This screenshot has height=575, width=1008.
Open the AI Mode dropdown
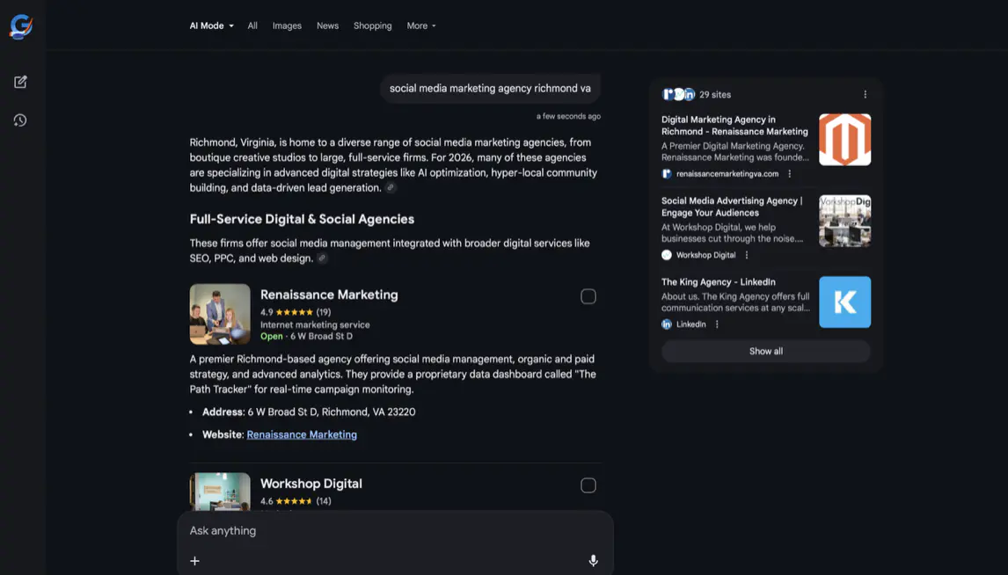tap(210, 25)
